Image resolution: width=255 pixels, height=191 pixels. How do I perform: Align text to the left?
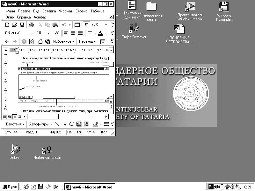[x=66, y=33]
